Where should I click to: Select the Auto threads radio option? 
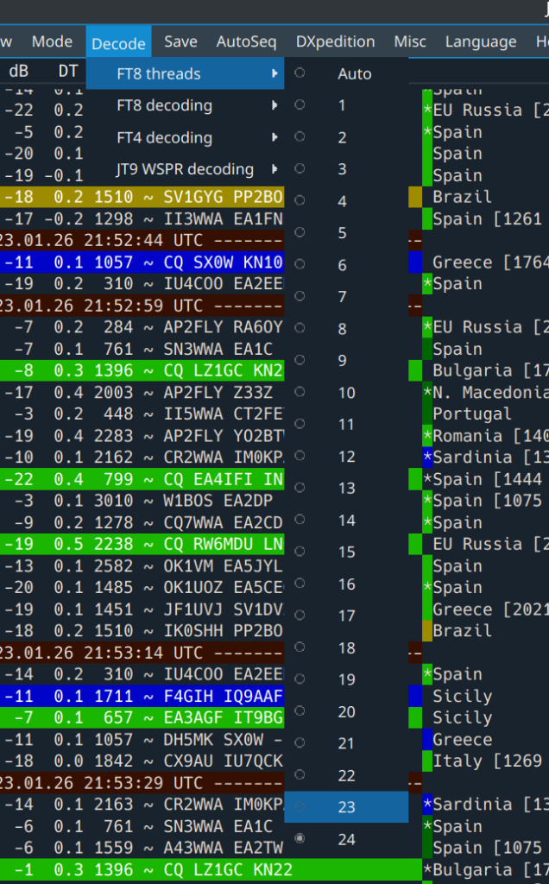pyautogui.click(x=354, y=74)
